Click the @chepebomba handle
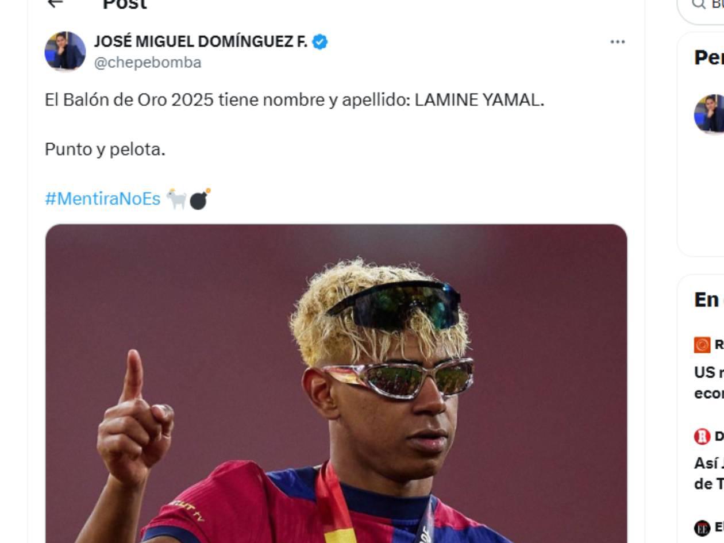724x543 pixels. (148, 63)
